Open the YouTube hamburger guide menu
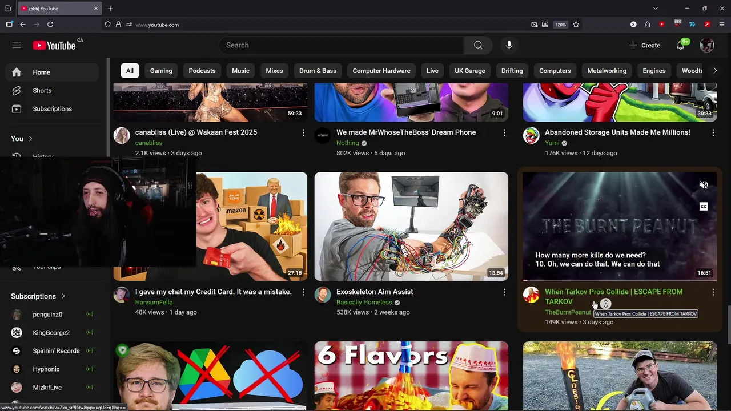 [17, 45]
